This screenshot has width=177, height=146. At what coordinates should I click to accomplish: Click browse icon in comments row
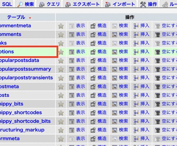(x=72, y=35)
